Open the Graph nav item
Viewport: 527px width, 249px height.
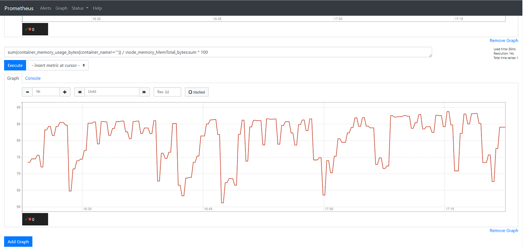point(61,8)
